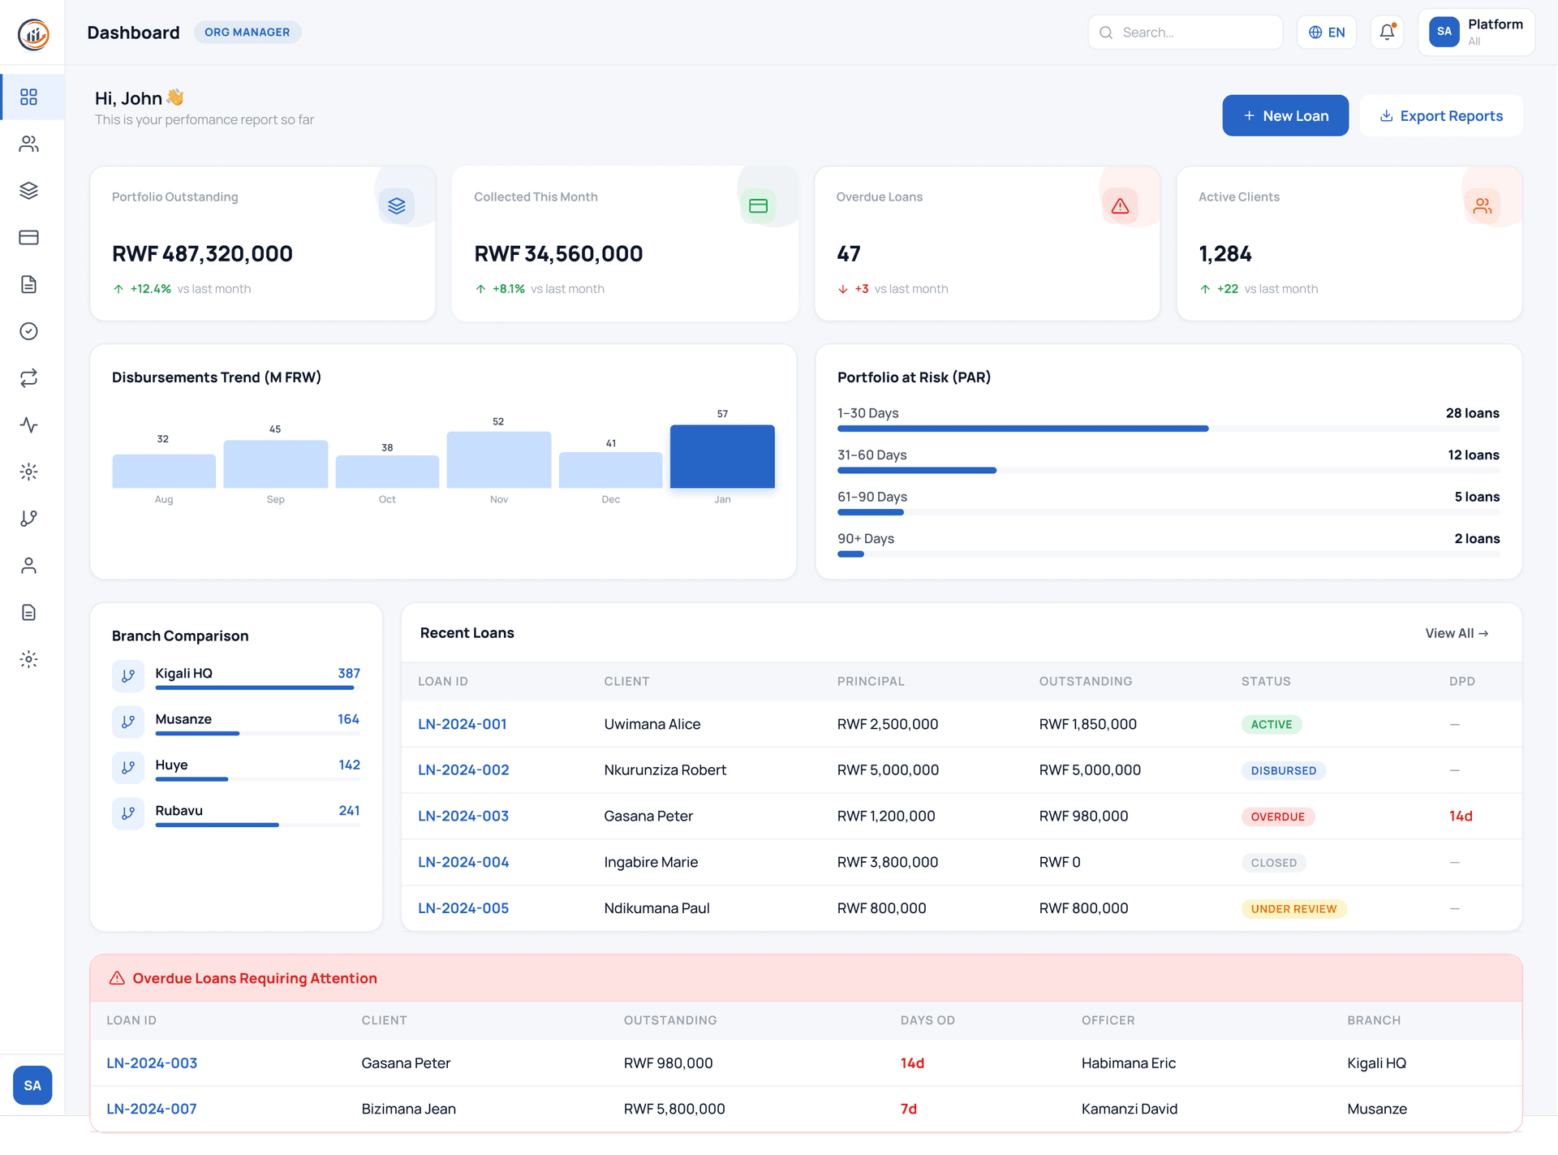The image size is (1558, 1155).
Task: Open the activity pulse icon in sidebar
Action: tap(29, 425)
